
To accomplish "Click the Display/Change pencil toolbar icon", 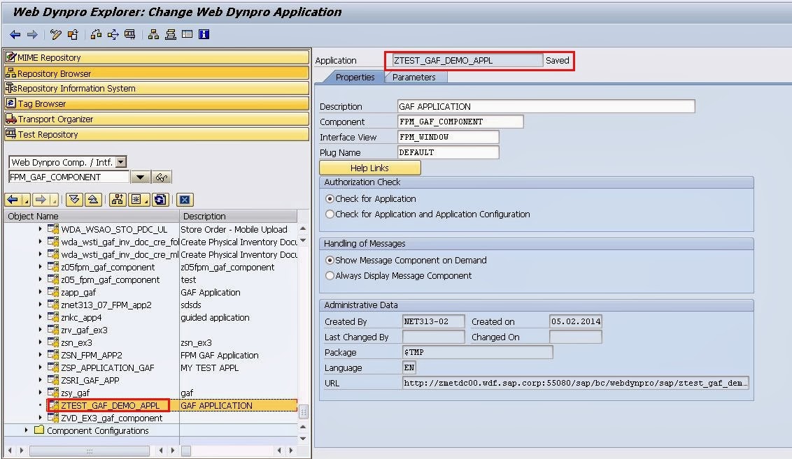I will [x=57, y=34].
